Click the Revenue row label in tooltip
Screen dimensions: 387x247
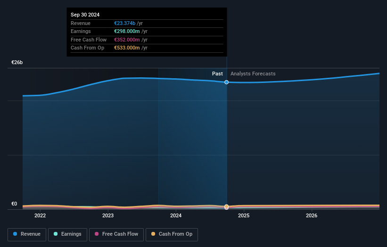81,23
